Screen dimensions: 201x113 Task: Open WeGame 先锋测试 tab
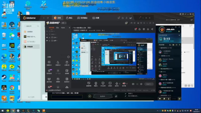point(82,18)
